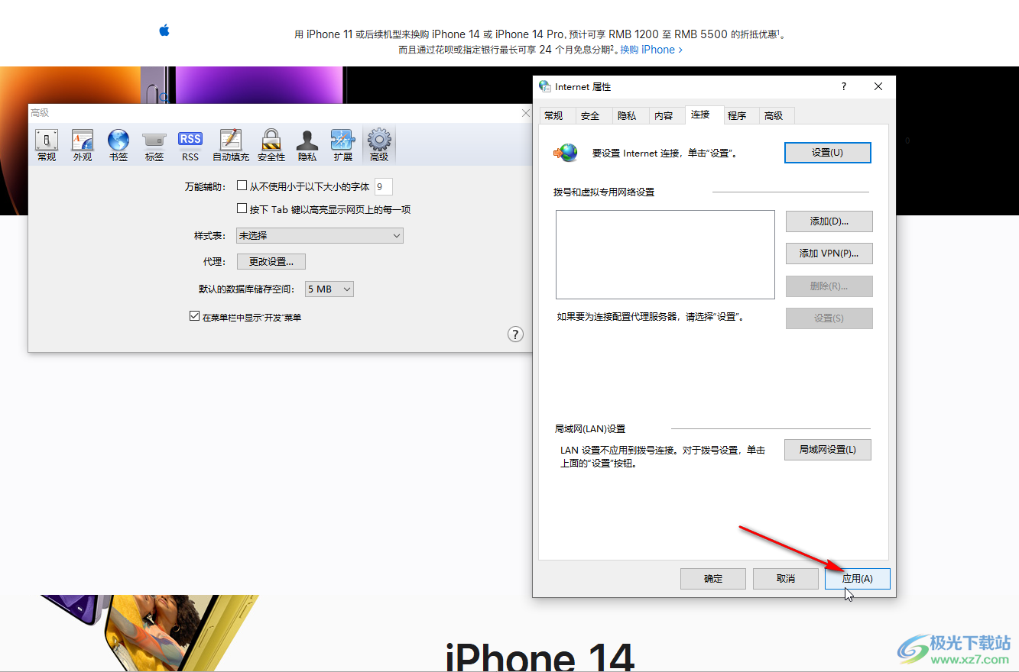The image size is (1019, 672).
Task: Click the 拨号和虚拟专用网络设置 heading text
Action: point(604,192)
